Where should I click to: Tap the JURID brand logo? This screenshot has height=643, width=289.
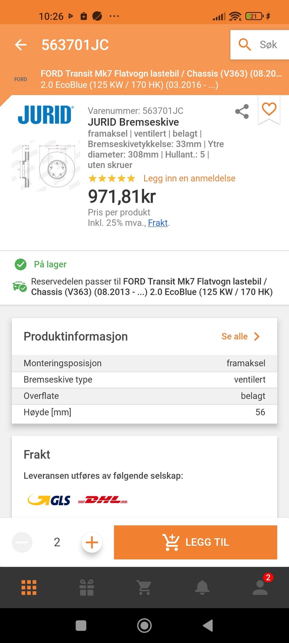coord(45,115)
